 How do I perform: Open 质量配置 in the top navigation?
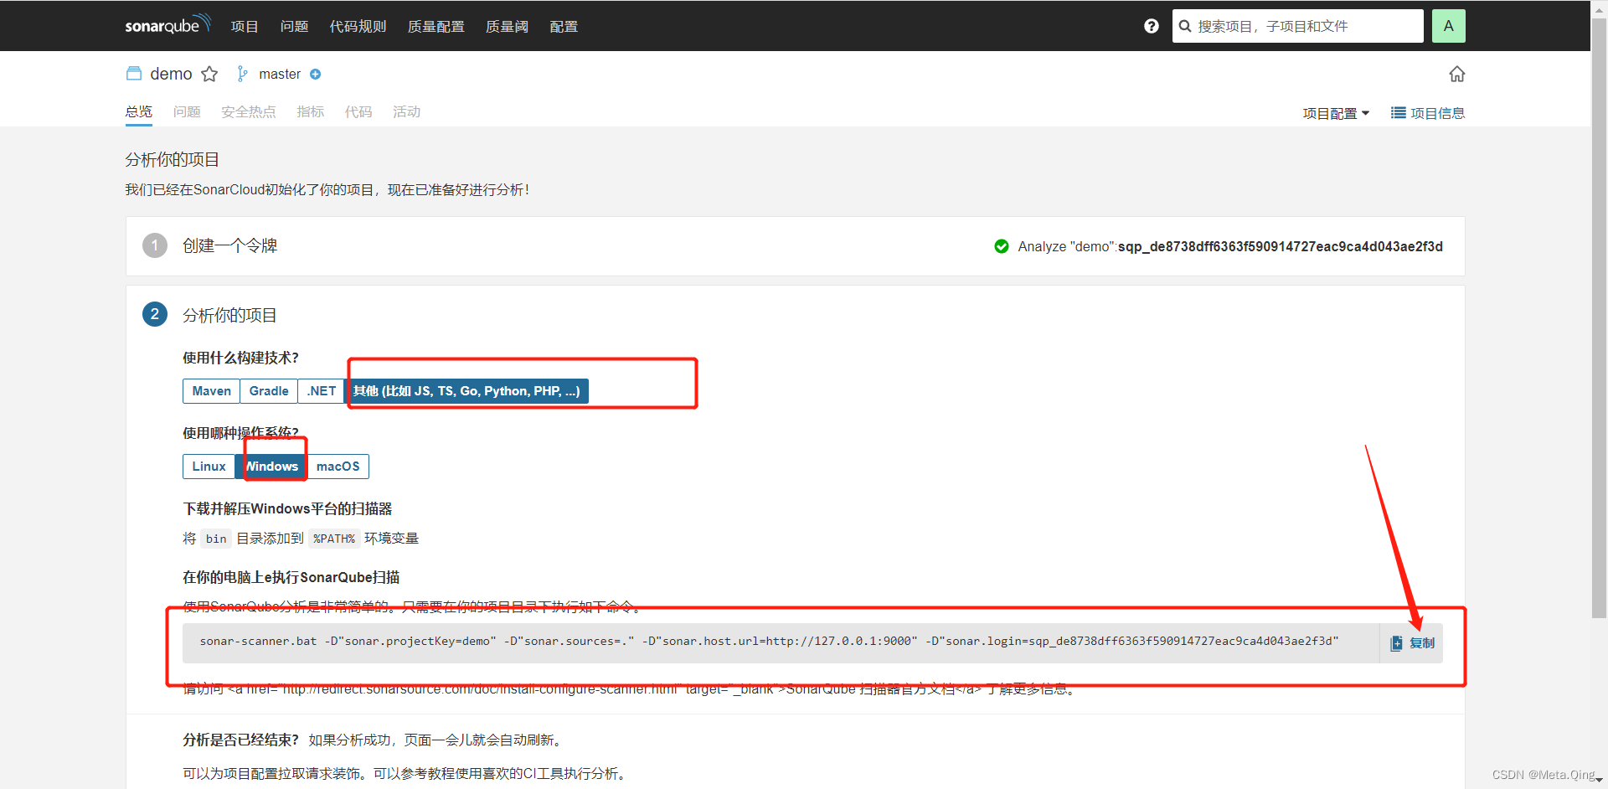[x=435, y=26]
